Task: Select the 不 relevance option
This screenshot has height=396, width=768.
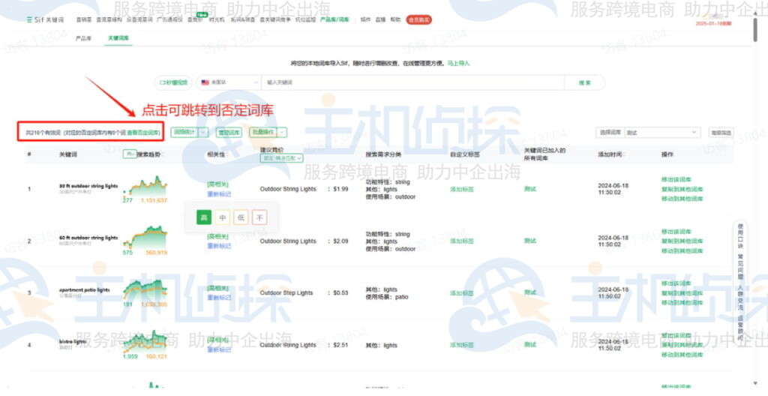Action: pos(259,217)
